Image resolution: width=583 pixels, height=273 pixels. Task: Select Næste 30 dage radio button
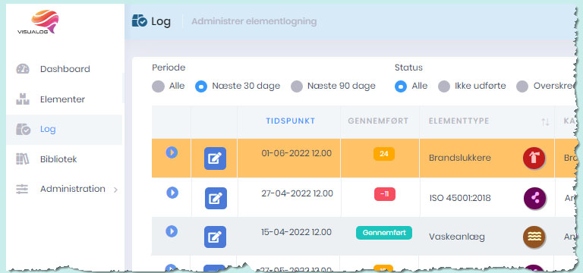[x=201, y=86]
